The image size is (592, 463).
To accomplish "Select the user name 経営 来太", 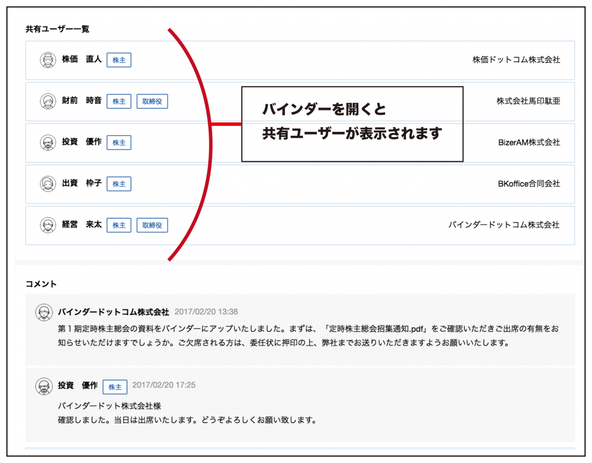I will [82, 225].
